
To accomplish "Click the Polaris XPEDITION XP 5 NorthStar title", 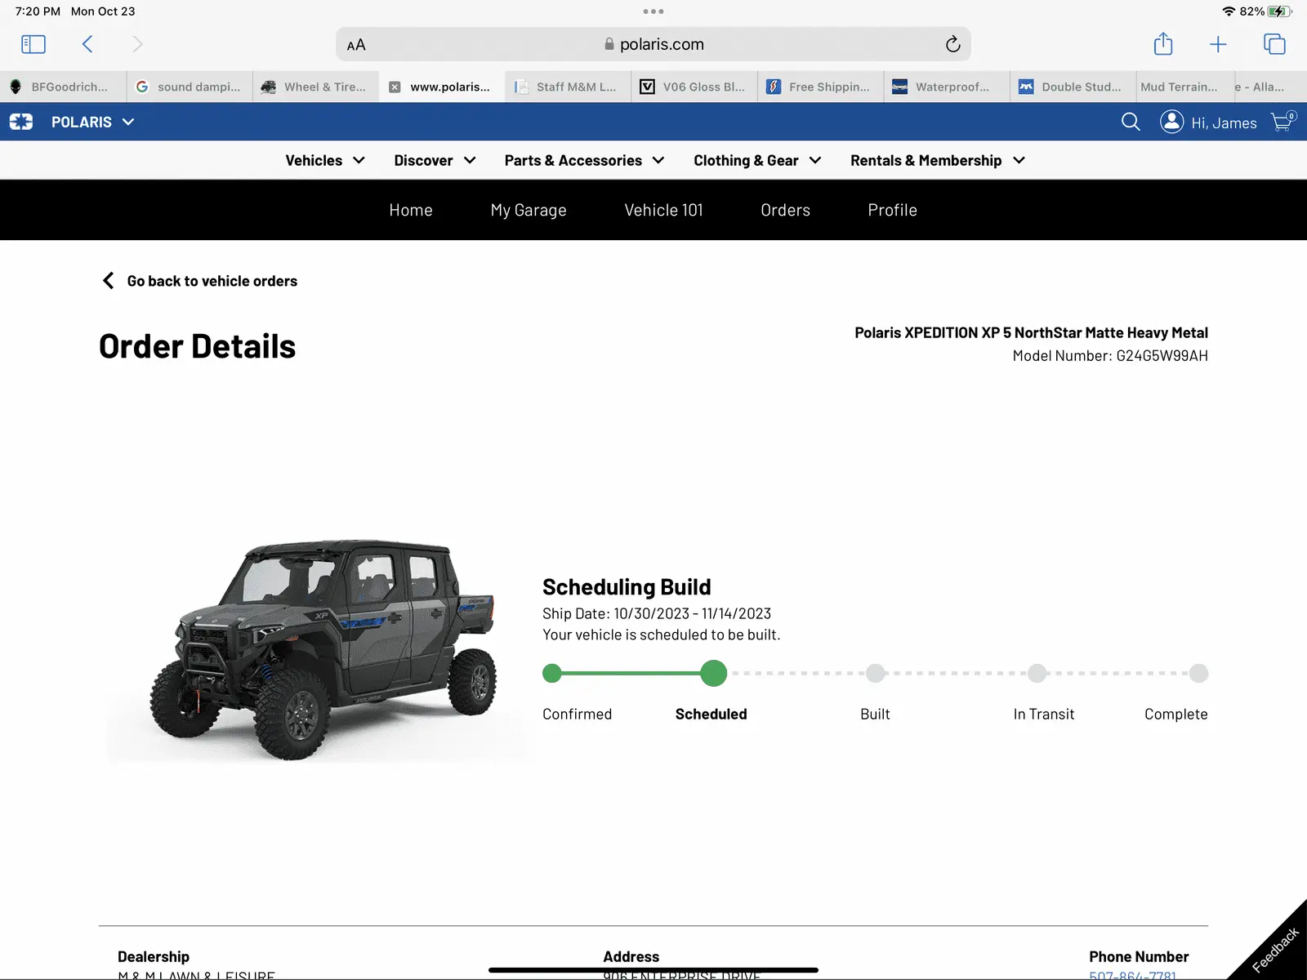I will click(1031, 332).
